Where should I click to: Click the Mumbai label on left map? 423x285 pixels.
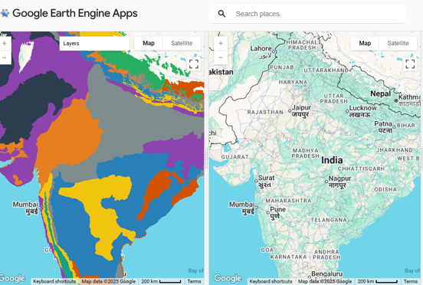coord(25,208)
